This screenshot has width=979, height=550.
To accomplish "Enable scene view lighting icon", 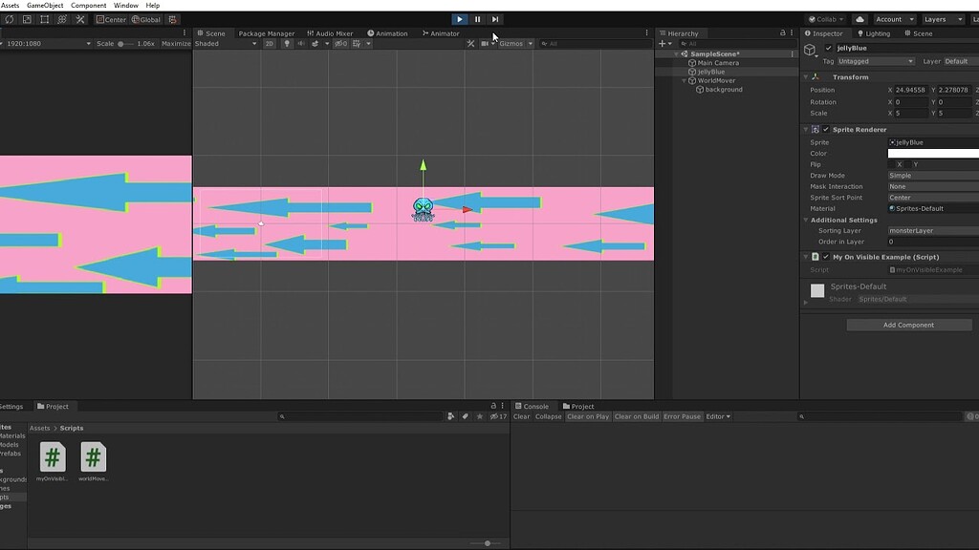I will click(286, 43).
